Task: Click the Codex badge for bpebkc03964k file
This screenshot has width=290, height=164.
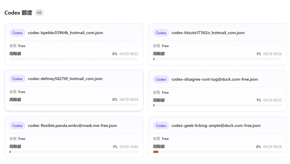Action: [x=17, y=33]
